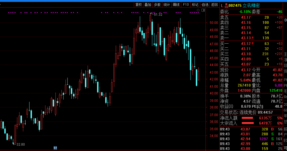Screen dimensions: 287x151
Task: Click the 量比 6.08 value
Action: click(279, 85)
